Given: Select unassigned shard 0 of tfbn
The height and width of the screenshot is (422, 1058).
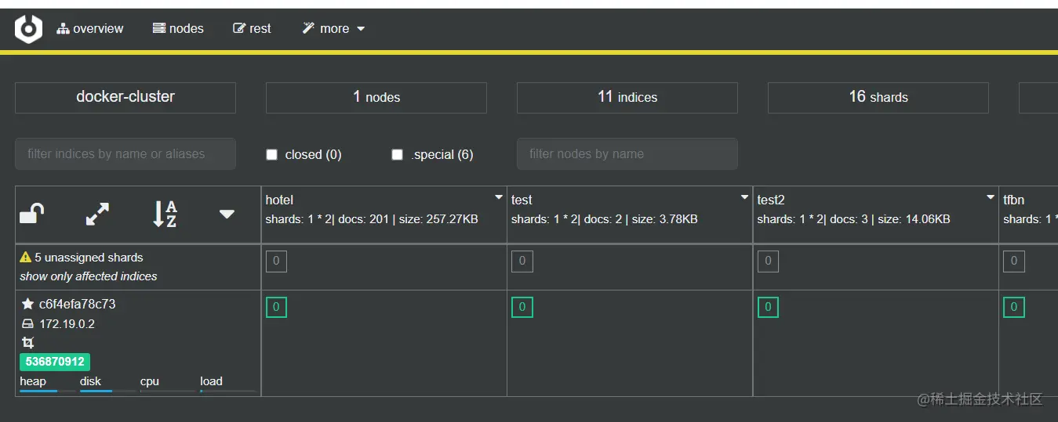Looking at the screenshot, I should pos(1014,261).
